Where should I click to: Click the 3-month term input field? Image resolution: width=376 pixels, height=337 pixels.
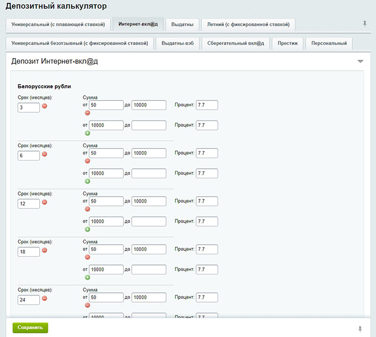[28, 107]
